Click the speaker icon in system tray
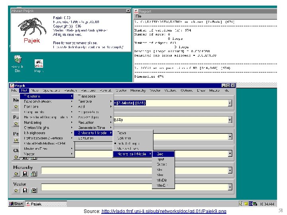The width and height of the screenshot is (287, 215). (241, 204)
